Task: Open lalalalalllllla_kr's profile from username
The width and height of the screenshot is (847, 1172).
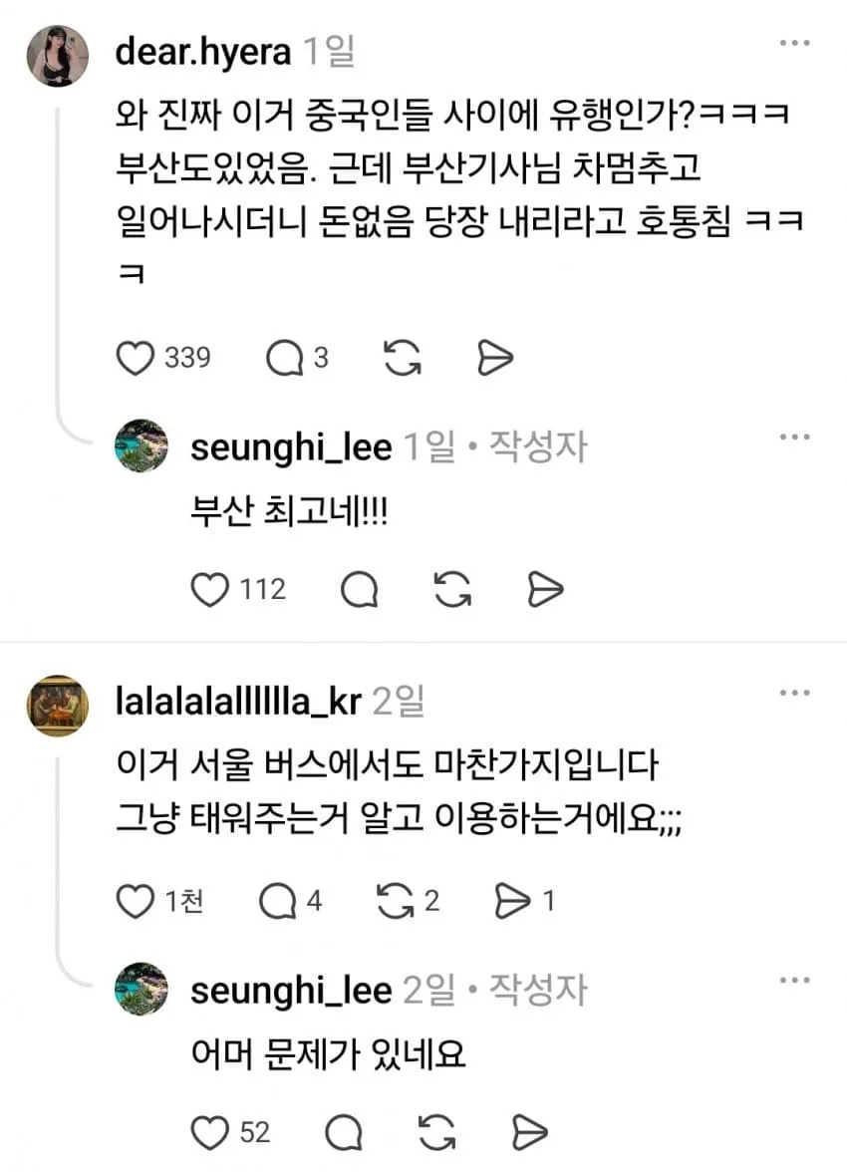Action: pyautogui.click(x=238, y=702)
